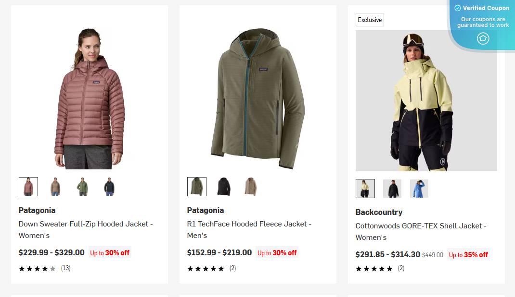Pick the blue variant of Cottonwoods jacket
The height and width of the screenshot is (297, 515).
[419, 188]
